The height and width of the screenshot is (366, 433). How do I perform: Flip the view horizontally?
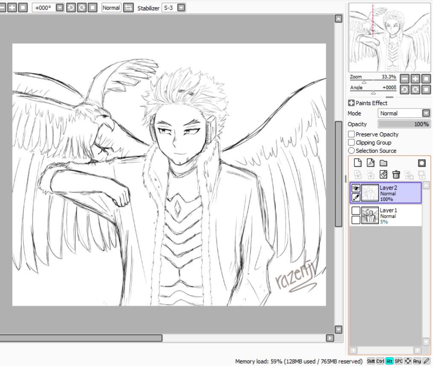[x=129, y=7]
